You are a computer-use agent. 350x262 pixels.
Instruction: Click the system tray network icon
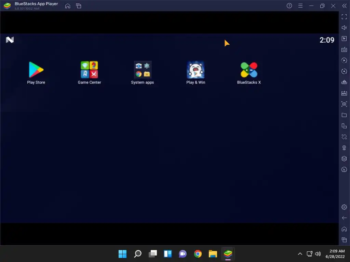[309, 254]
